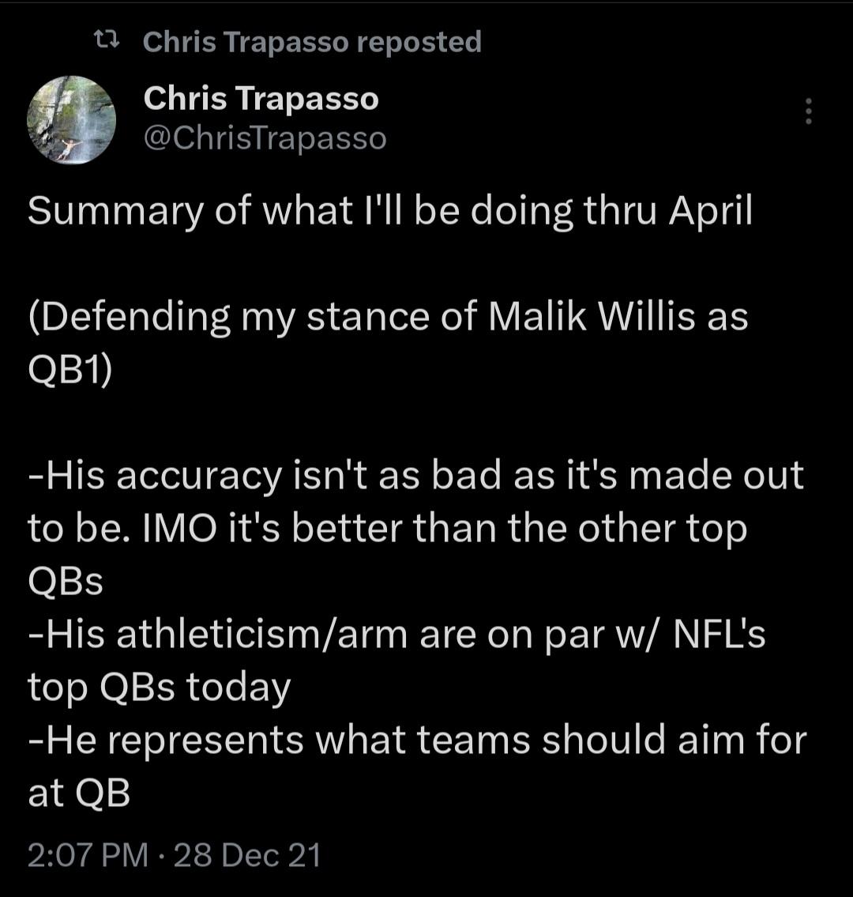Viewport: 853px width, 897px height.
Task: Click the standalone "QBs" line
Action: 66,582
